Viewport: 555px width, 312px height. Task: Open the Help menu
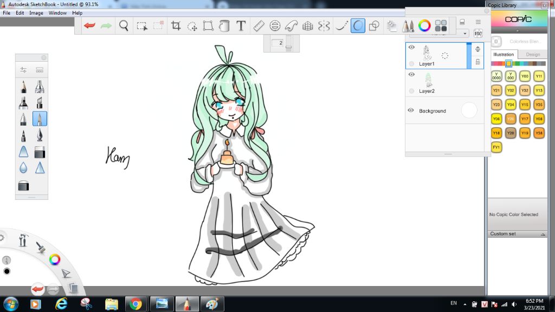77,13
